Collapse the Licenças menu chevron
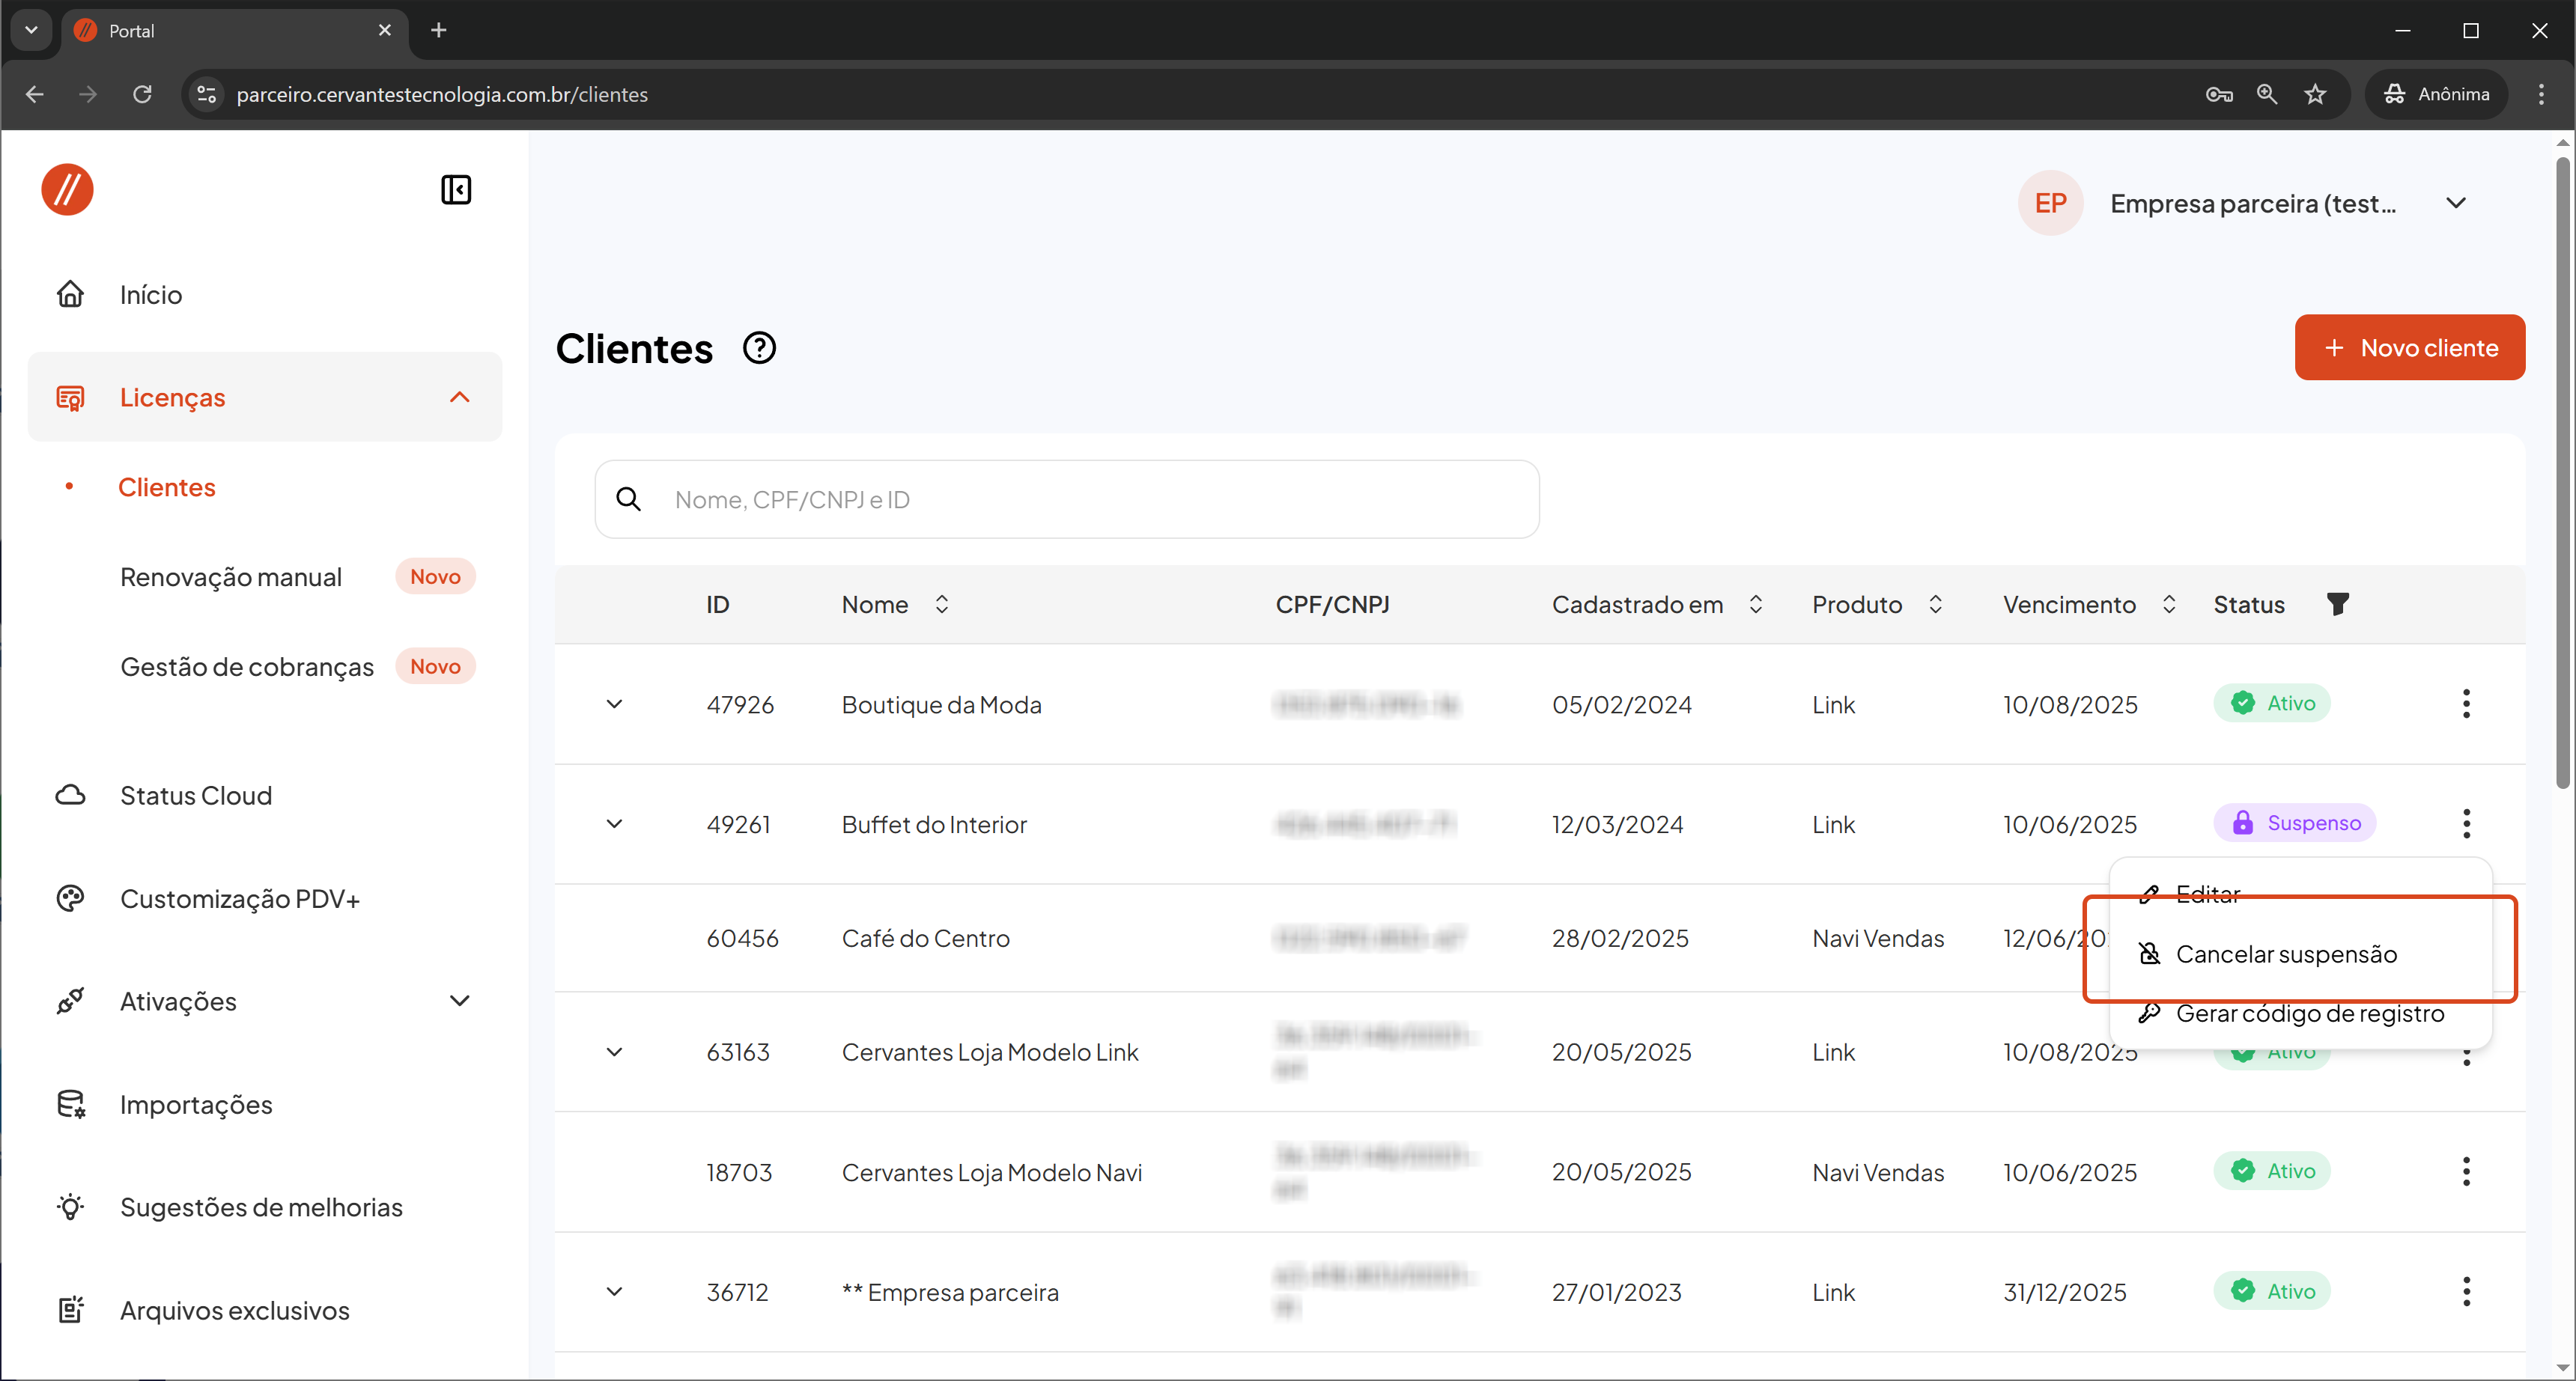The image size is (2576, 1381). click(460, 397)
